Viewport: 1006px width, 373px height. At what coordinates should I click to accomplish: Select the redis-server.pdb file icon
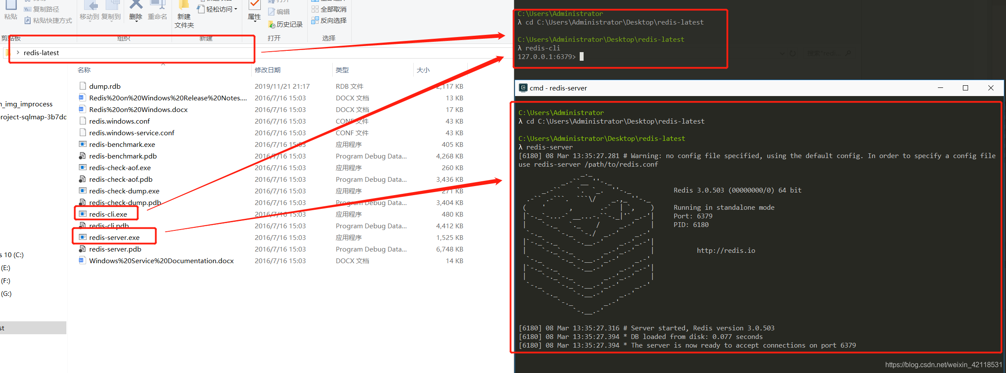point(83,249)
